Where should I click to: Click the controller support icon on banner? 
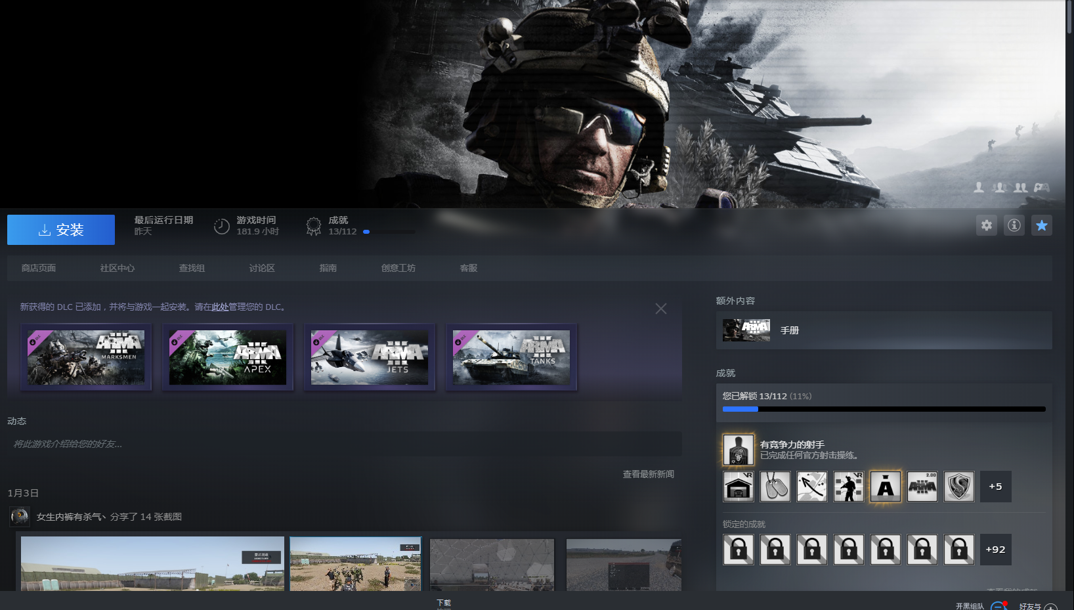[1042, 187]
